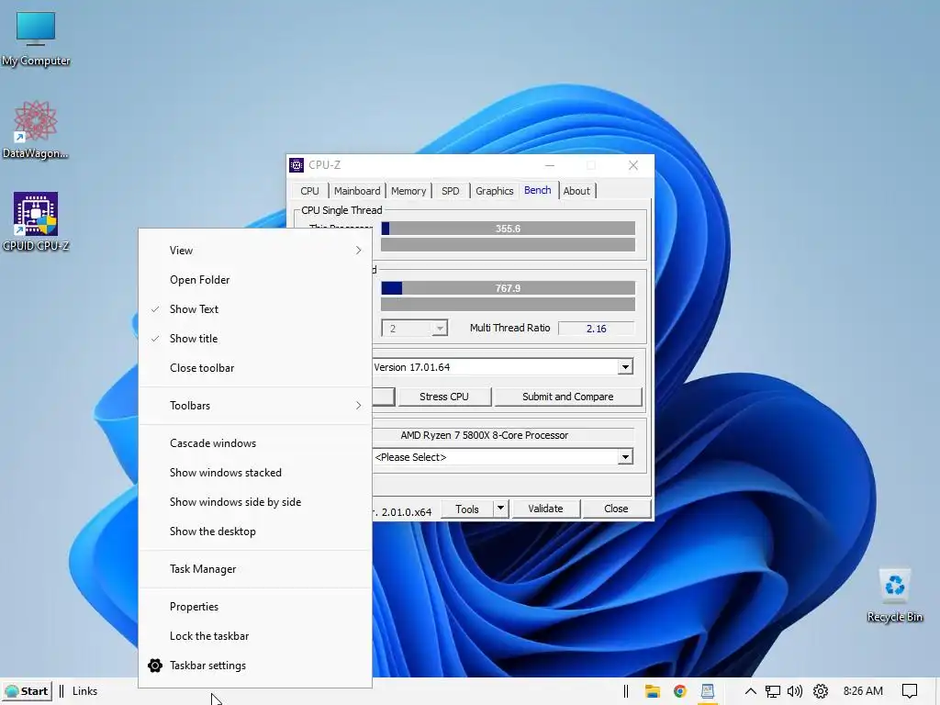The height and width of the screenshot is (705, 940).
Task: Open the volume speaker tray icon
Action: tap(795, 691)
